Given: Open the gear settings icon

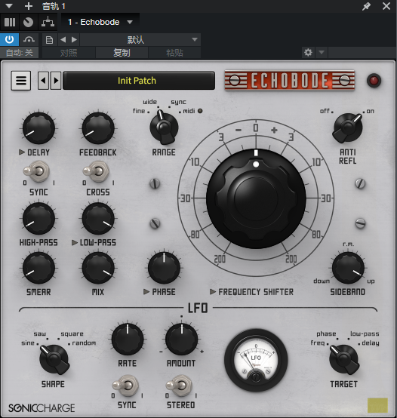Looking at the screenshot, I should pos(308,53).
